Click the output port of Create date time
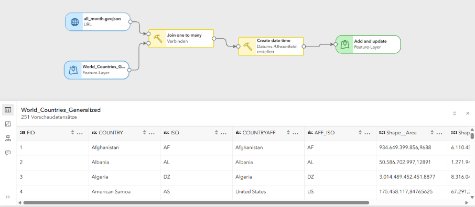The image size is (475, 207). coord(304,47)
